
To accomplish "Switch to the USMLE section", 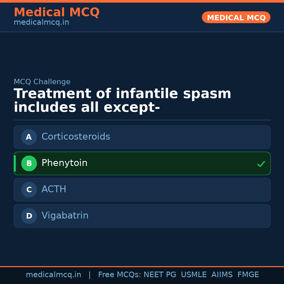I will tap(194, 275).
